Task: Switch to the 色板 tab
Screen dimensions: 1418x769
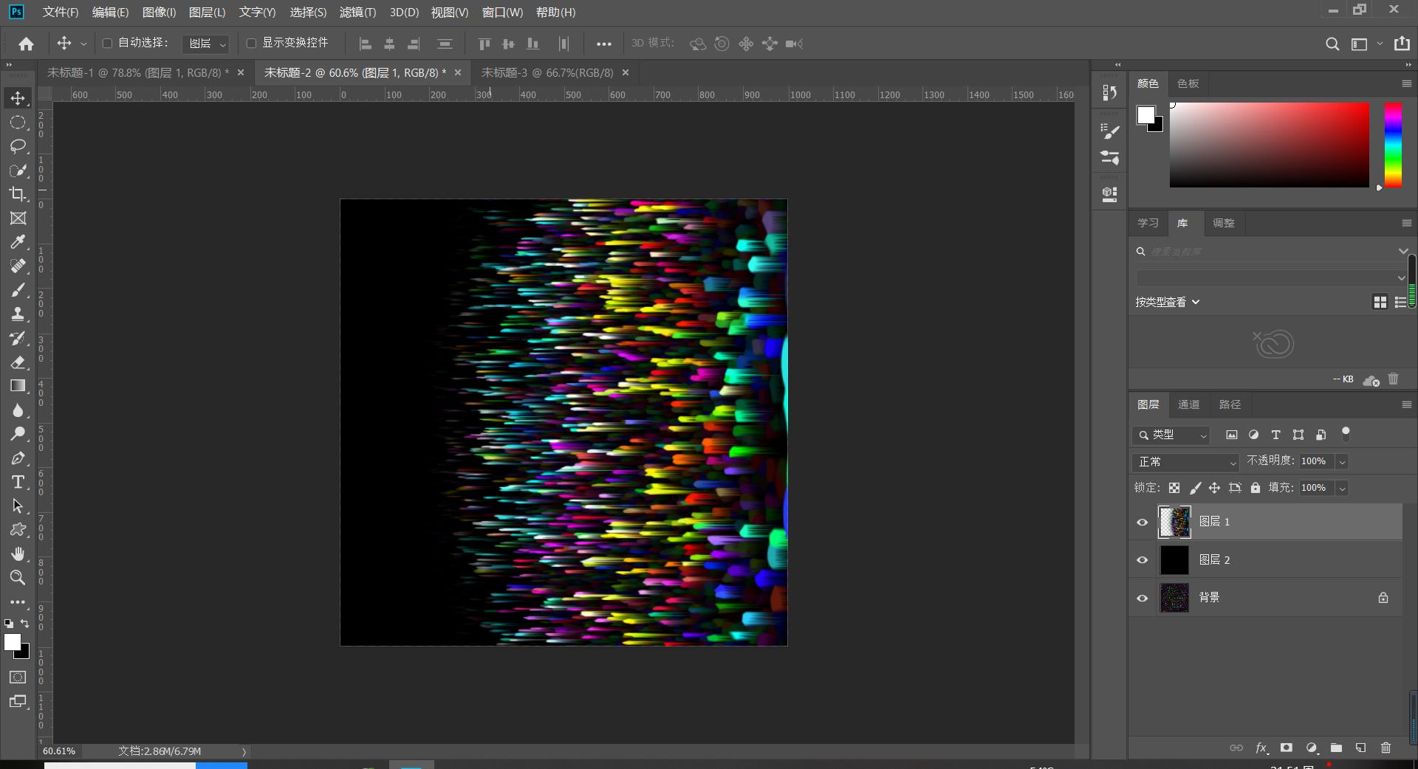Action: [1188, 83]
